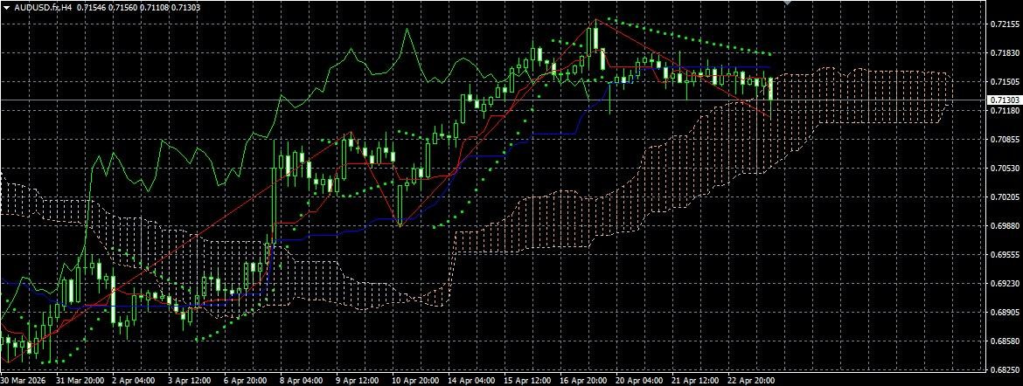Click the 30 Mar 2026 date label
This screenshot has width=1023, height=386.
coord(22,380)
